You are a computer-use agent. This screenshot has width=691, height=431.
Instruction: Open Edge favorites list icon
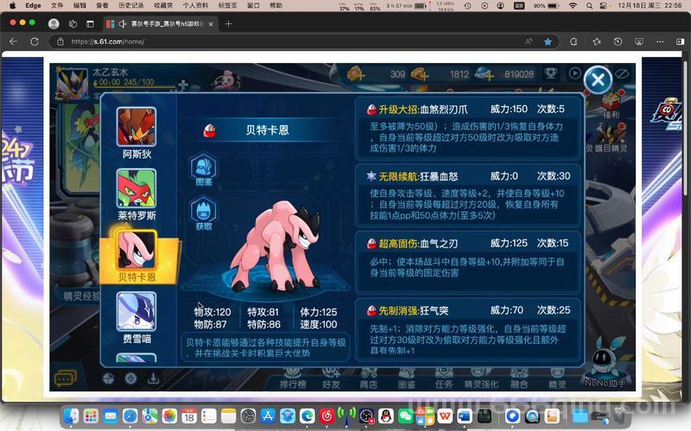tap(597, 41)
